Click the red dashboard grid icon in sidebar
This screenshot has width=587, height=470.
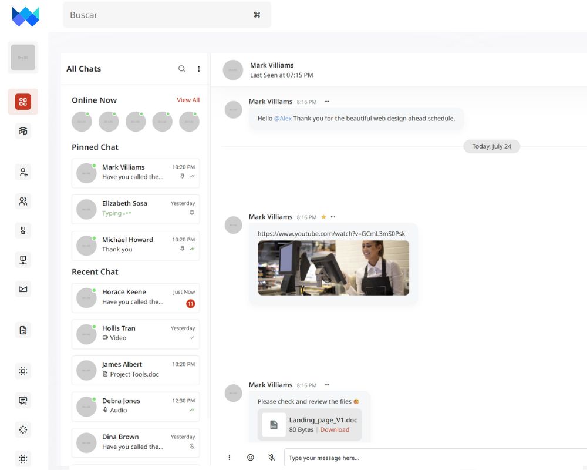pyautogui.click(x=23, y=102)
